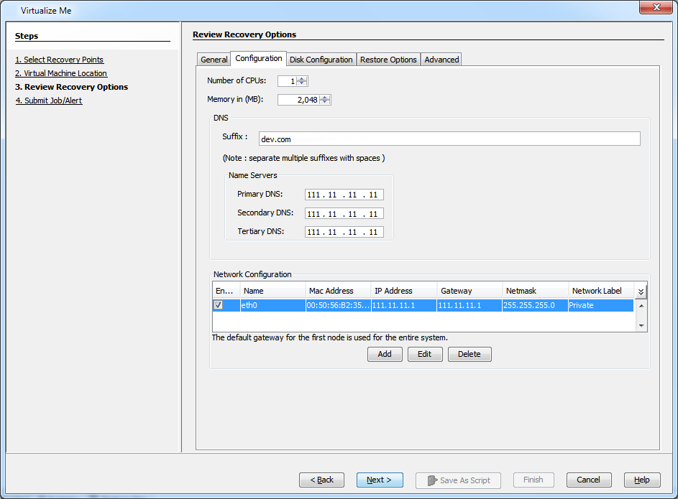This screenshot has width=678, height=499.
Task: Proceed with the Next button
Action: [379, 480]
